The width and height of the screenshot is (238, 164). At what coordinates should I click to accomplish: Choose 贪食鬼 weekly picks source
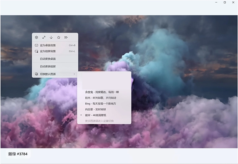point(102,92)
